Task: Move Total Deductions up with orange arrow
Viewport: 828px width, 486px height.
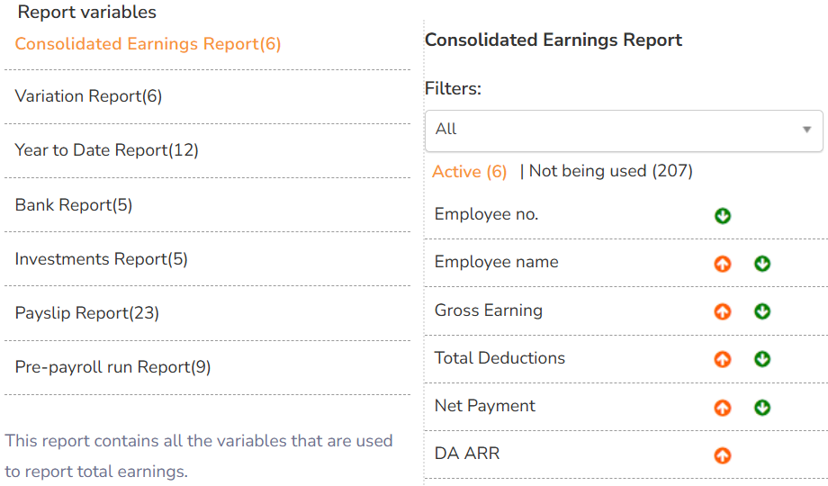Action: (x=722, y=359)
